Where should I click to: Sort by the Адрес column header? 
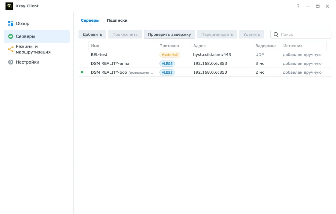[222, 46]
